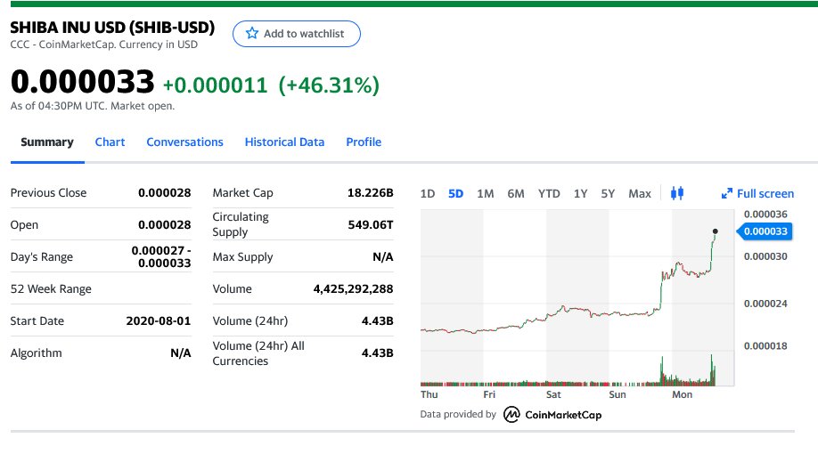Click the current price marker dot on chart
The image size is (818, 454).
click(x=716, y=231)
